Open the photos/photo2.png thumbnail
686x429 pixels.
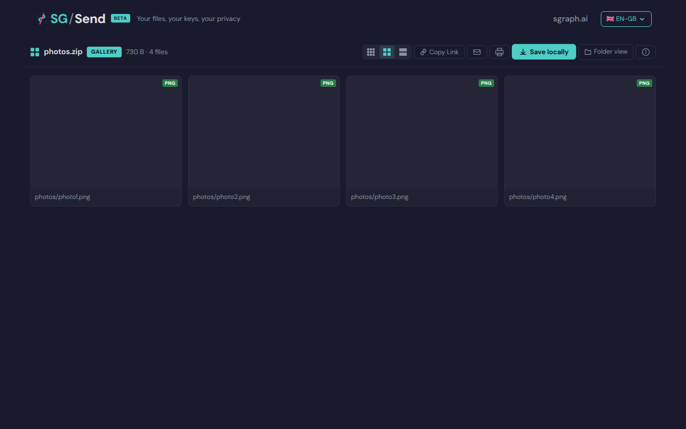point(264,134)
